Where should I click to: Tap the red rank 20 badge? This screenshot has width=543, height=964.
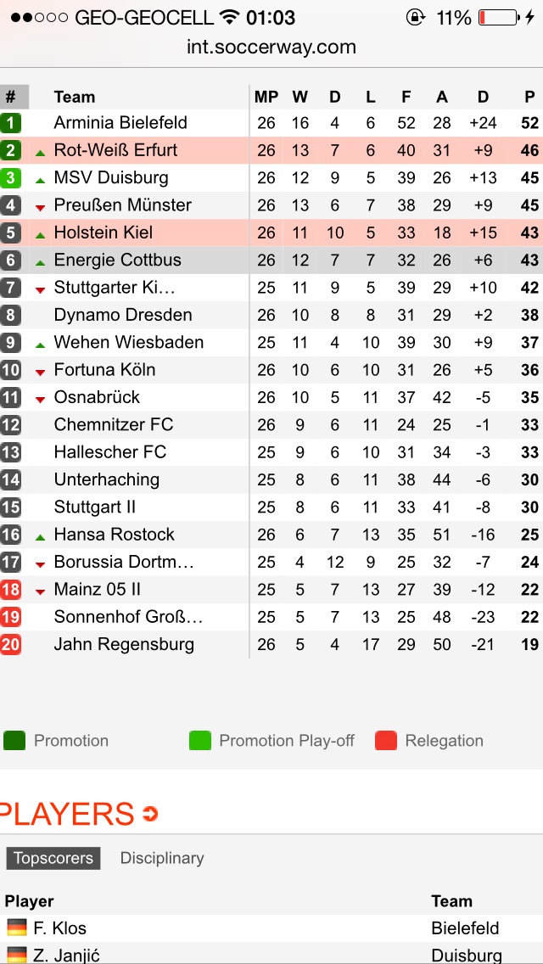coord(11,645)
